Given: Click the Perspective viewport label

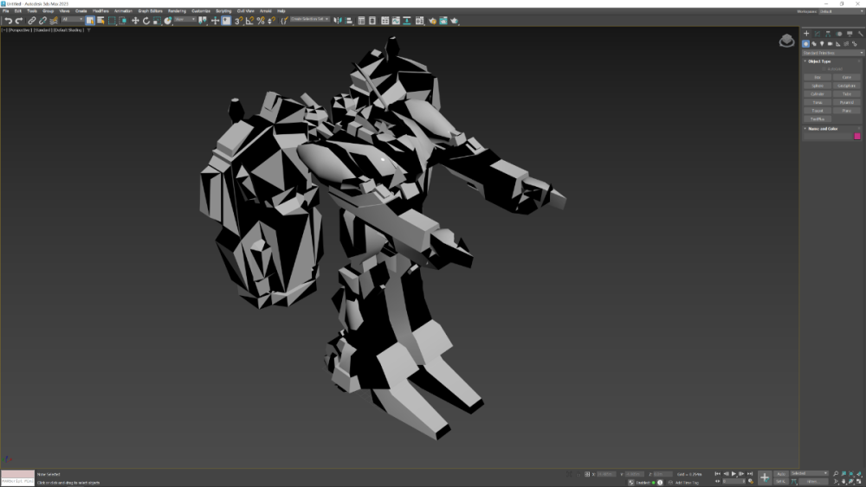Looking at the screenshot, I should point(19,30).
